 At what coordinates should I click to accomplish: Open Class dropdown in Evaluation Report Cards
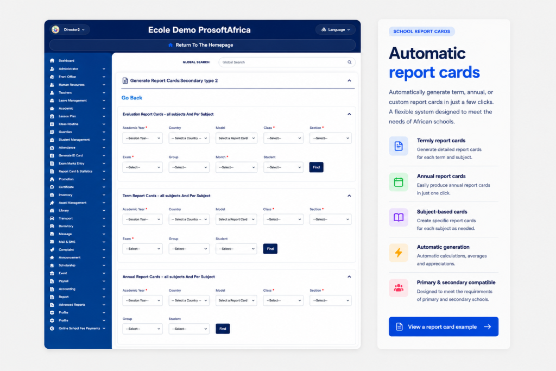283,138
